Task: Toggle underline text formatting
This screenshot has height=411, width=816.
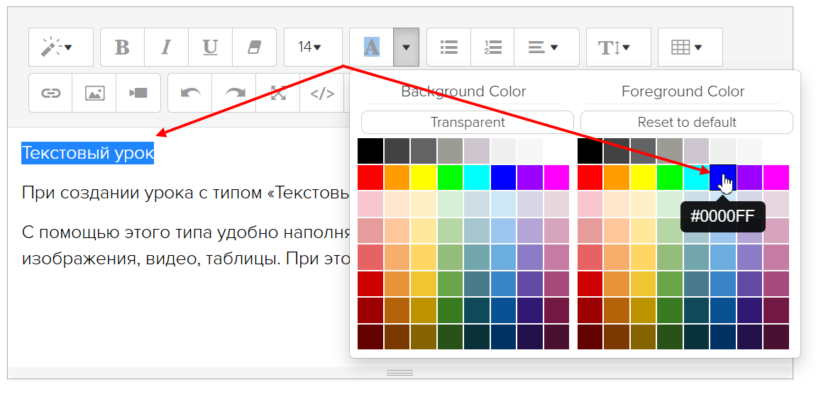Action: coord(210,47)
